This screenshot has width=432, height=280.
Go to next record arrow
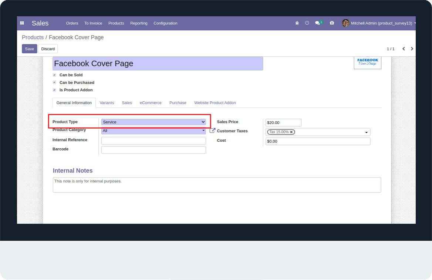point(412,49)
